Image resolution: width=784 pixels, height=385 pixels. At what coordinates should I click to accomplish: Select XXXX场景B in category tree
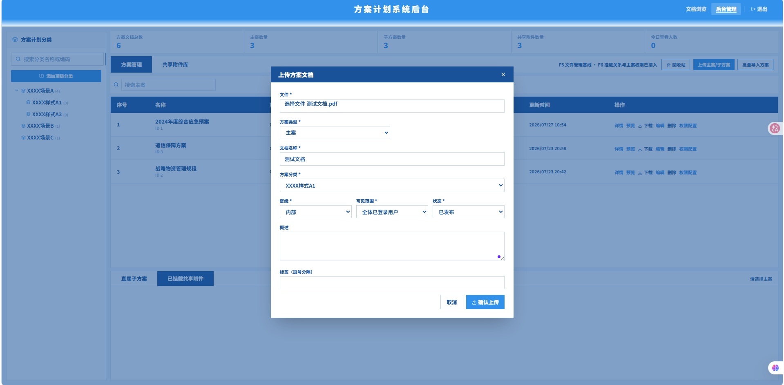click(x=40, y=126)
